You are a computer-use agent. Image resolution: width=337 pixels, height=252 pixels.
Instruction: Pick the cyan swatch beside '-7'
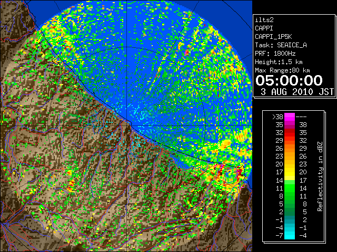tap(290, 237)
